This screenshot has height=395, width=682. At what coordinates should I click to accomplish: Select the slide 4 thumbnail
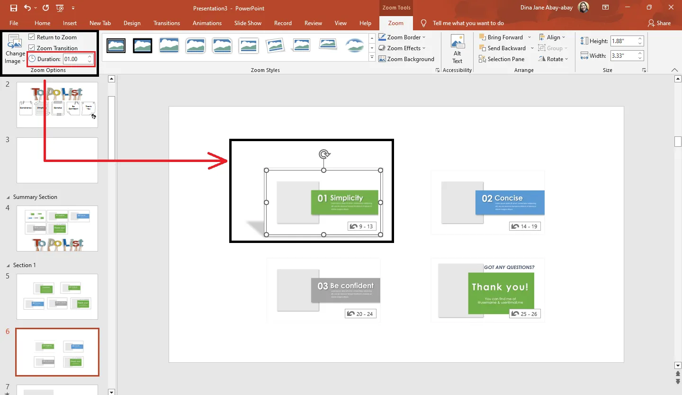57,229
